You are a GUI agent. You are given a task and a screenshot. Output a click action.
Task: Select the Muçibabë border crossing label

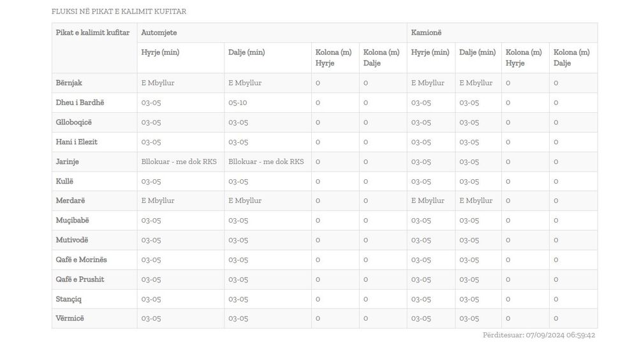[73, 221]
